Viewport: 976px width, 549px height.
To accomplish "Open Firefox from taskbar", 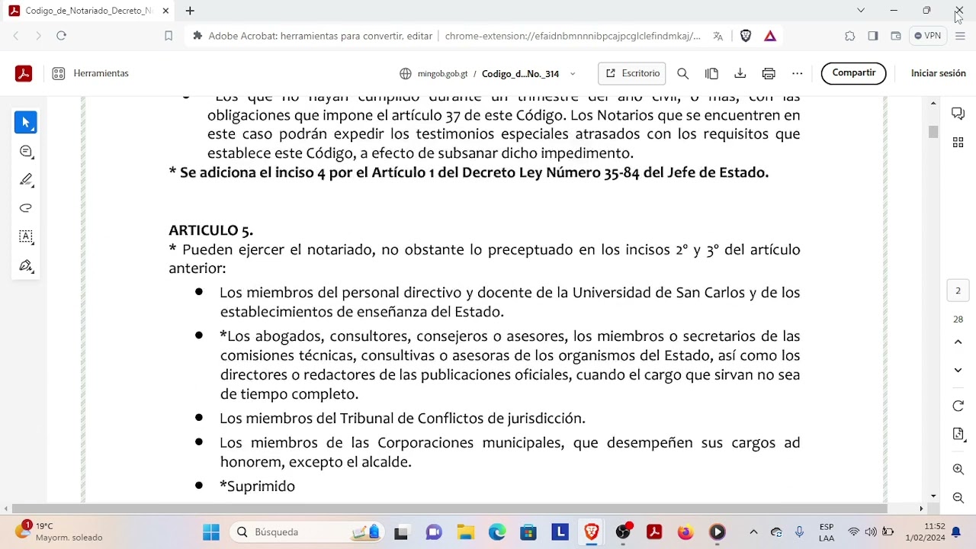I will click(x=685, y=532).
